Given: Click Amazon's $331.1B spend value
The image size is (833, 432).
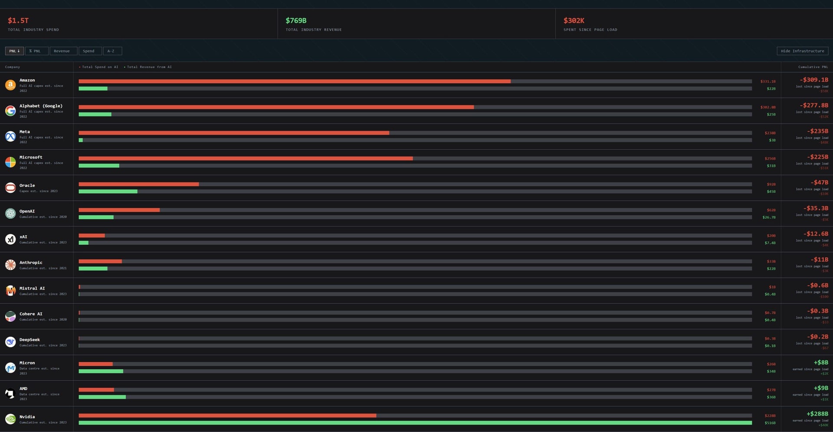Looking at the screenshot, I should (768, 81).
